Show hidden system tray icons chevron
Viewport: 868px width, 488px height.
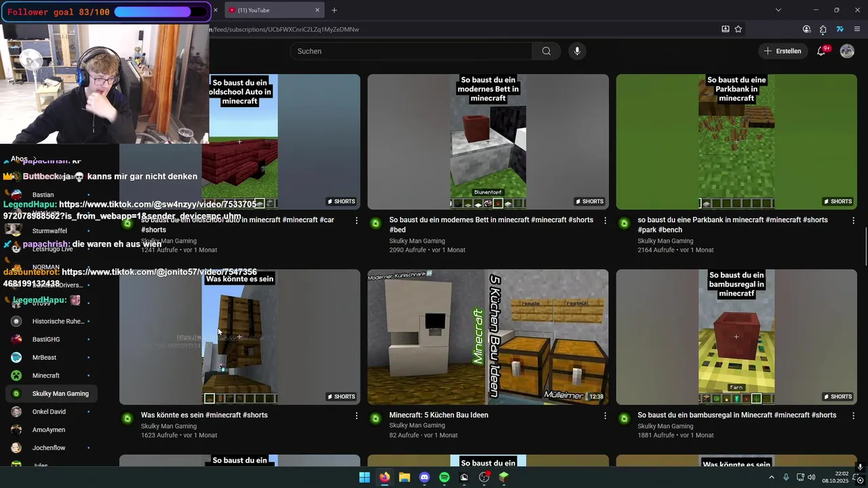point(771,477)
